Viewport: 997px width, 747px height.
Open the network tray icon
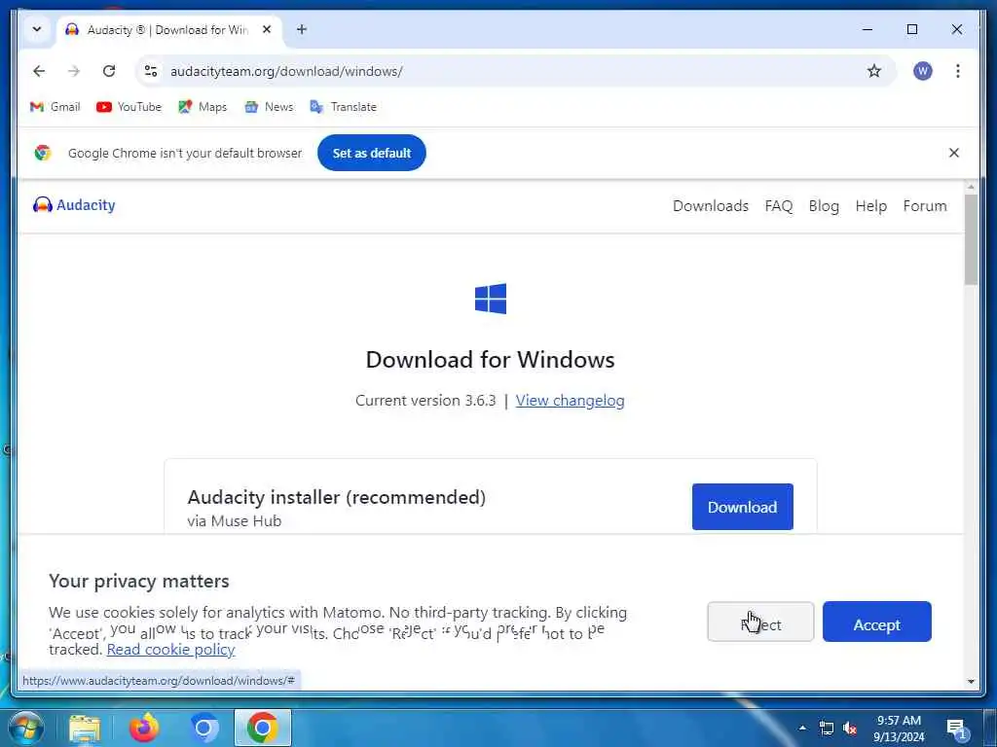[826, 729]
